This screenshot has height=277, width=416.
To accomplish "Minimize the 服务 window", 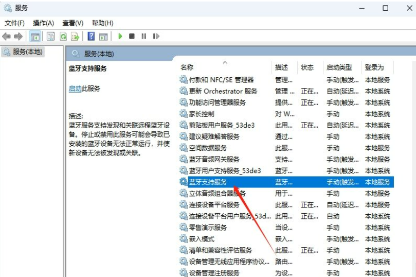I will pyautogui.click(x=361, y=8).
